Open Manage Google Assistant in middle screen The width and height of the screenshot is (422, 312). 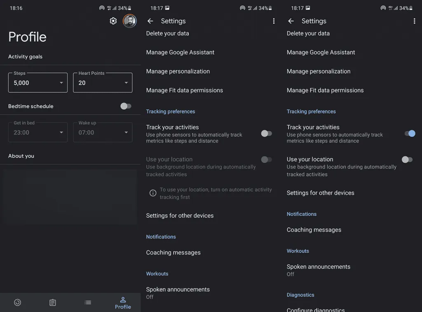(x=181, y=52)
